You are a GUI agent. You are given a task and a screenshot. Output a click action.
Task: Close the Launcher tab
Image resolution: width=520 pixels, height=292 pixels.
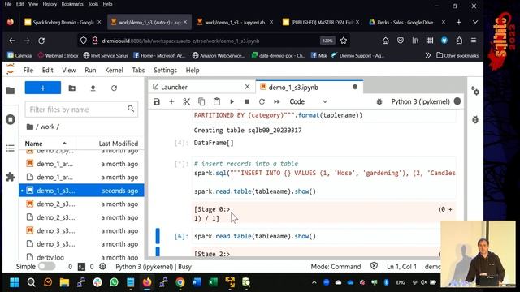tap(247, 87)
